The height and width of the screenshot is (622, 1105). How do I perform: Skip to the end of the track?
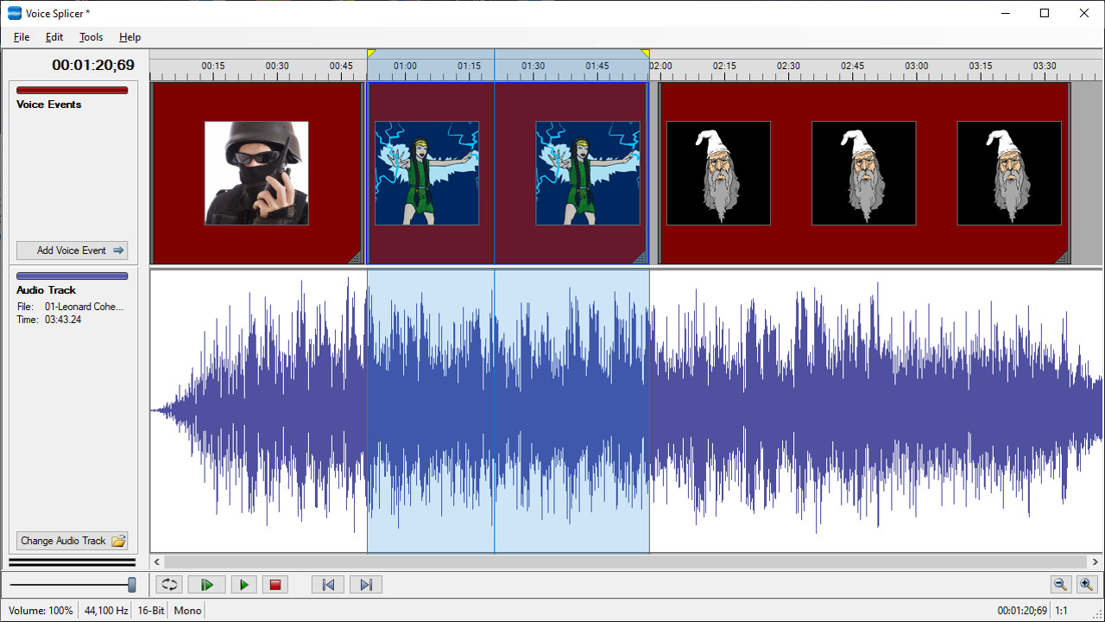click(x=365, y=585)
